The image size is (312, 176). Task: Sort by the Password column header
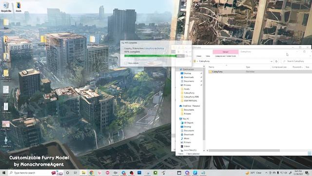[x=297, y=67]
